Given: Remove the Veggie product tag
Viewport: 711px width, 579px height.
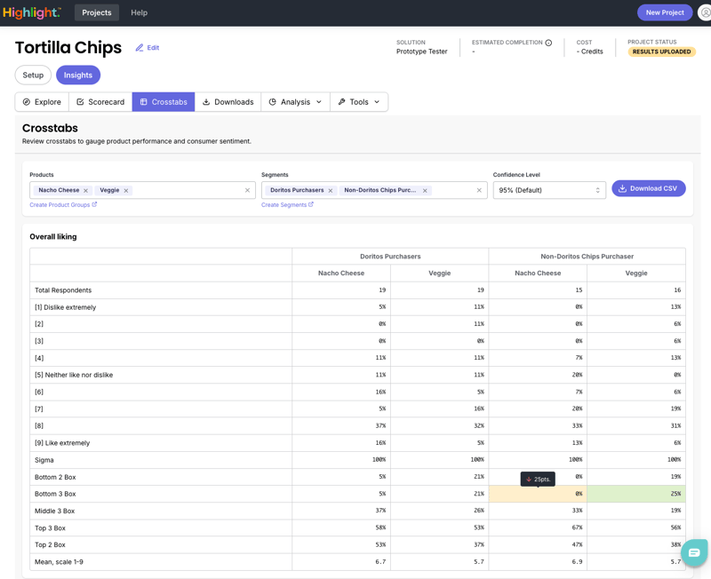Looking at the screenshot, I should (x=126, y=191).
